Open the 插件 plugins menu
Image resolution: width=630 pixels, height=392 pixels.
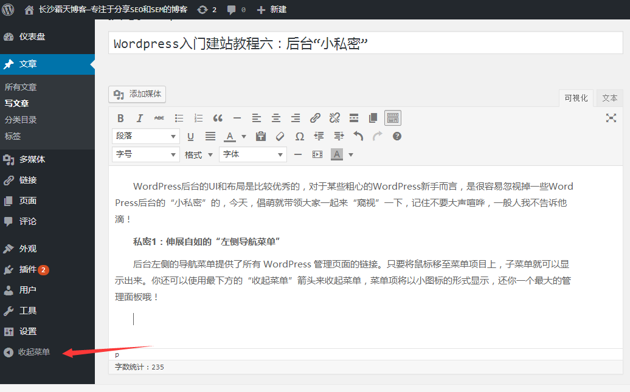coord(47,269)
